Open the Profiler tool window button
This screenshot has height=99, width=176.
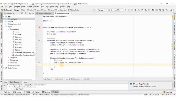point(36,92)
